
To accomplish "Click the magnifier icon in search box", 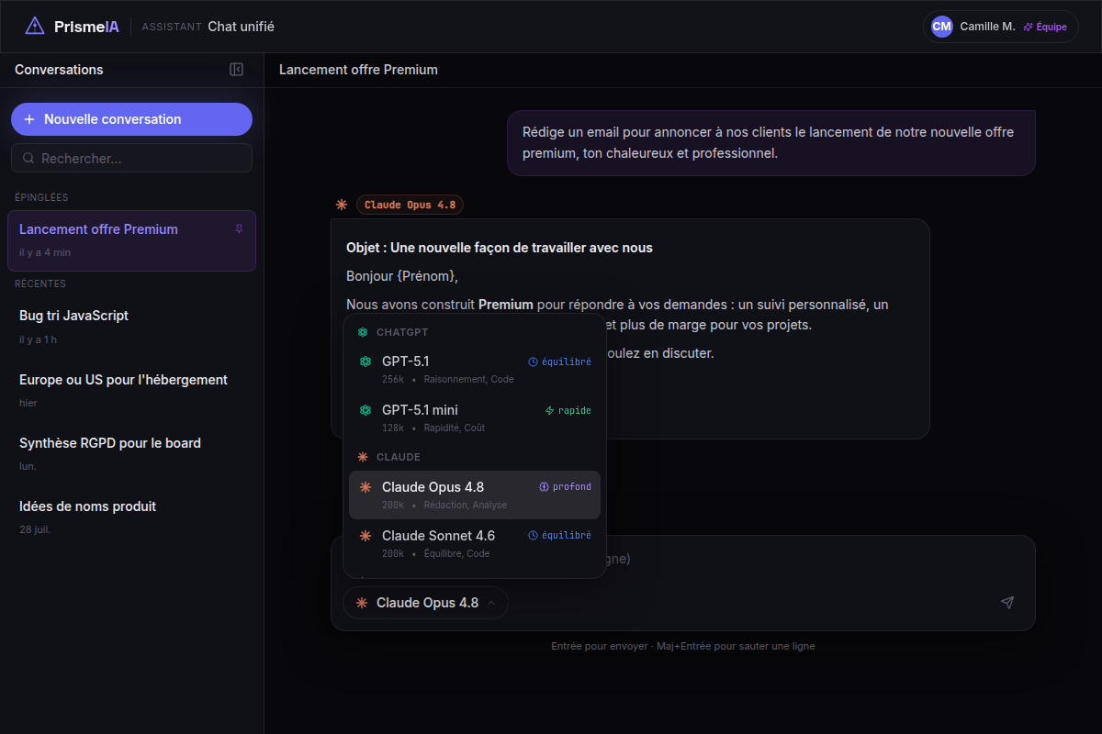I will (28, 158).
